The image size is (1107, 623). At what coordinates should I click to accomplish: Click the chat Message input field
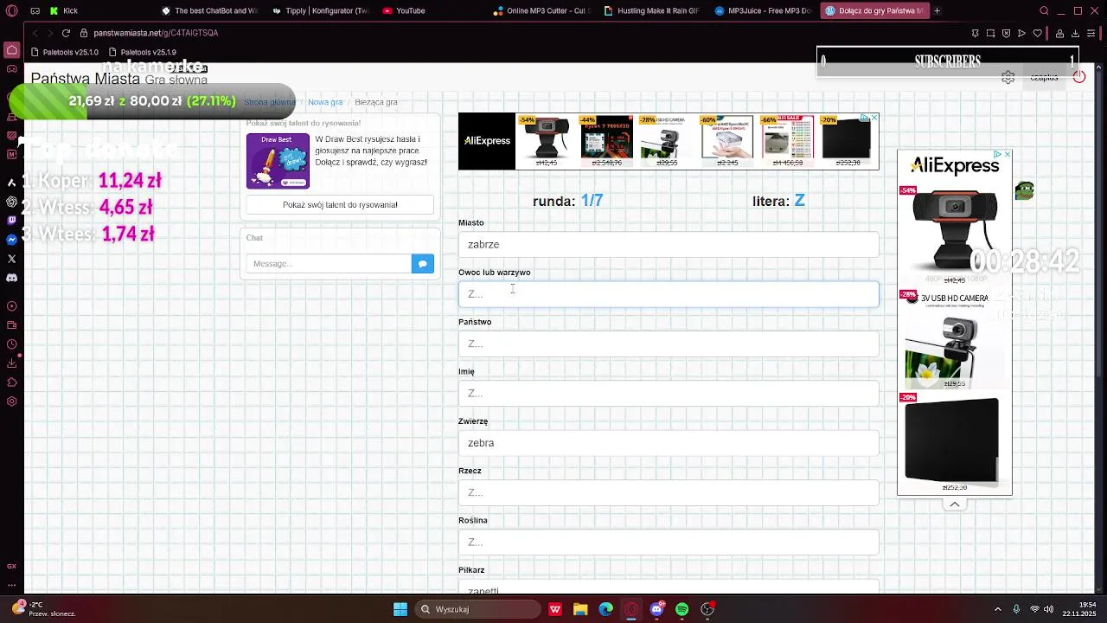click(x=329, y=264)
